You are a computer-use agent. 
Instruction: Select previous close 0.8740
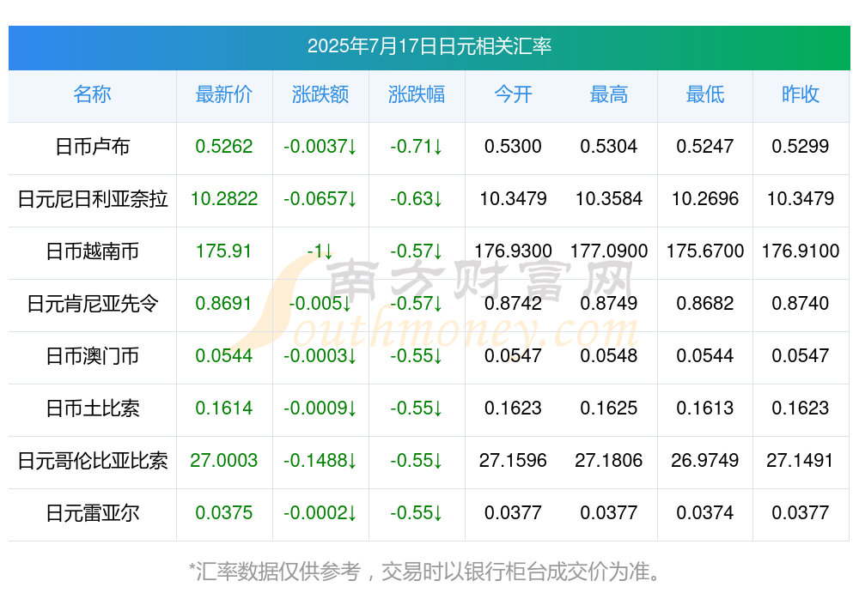coord(801,303)
